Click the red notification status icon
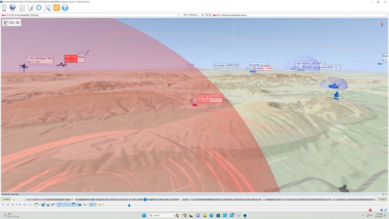The width and height of the screenshot is (389, 219). [370, 210]
